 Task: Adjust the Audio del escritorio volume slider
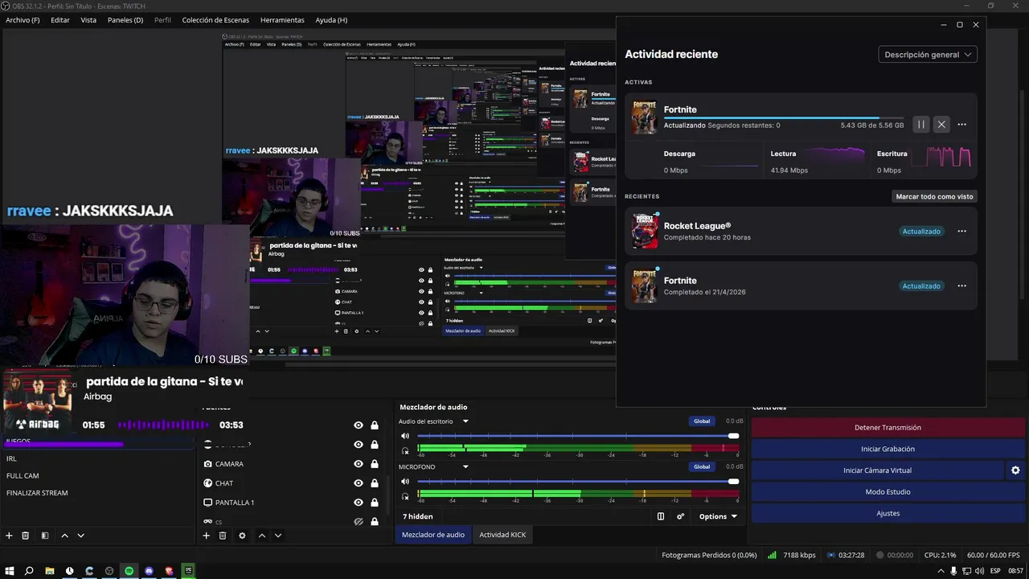pos(577,436)
